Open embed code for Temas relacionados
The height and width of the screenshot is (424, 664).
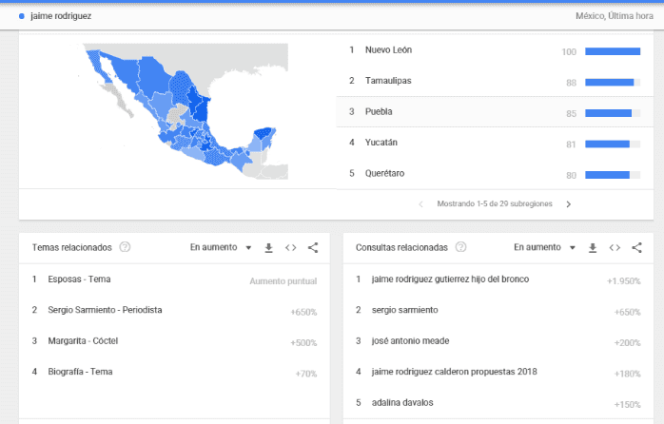(291, 248)
